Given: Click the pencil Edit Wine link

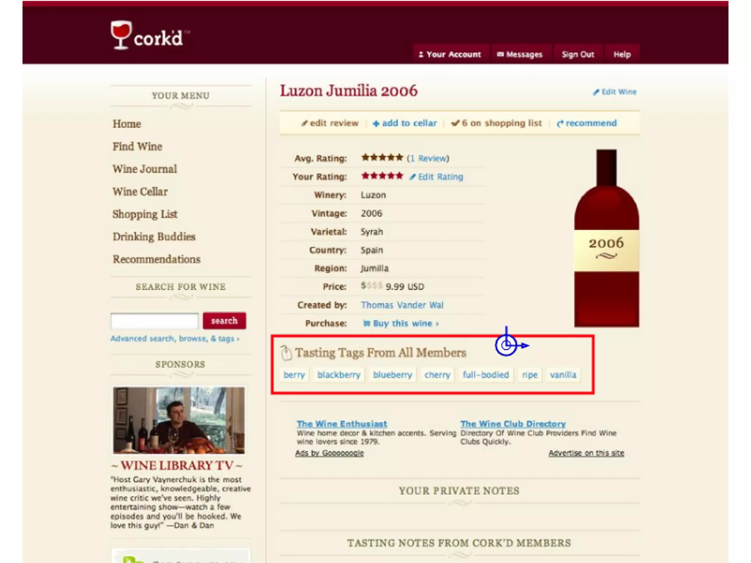Looking at the screenshot, I should [615, 92].
